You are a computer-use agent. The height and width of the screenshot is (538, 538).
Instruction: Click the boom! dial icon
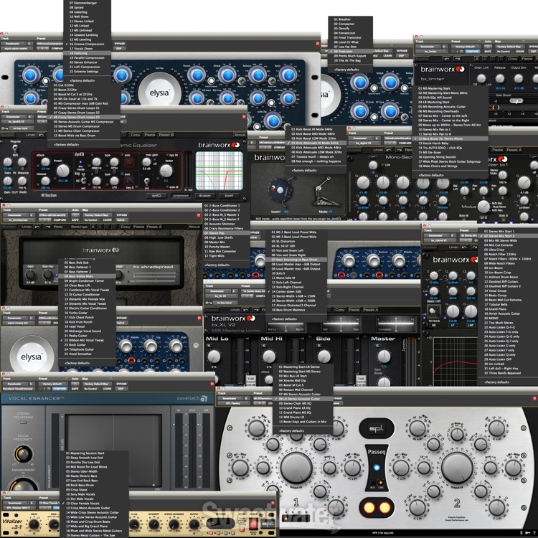(279, 190)
